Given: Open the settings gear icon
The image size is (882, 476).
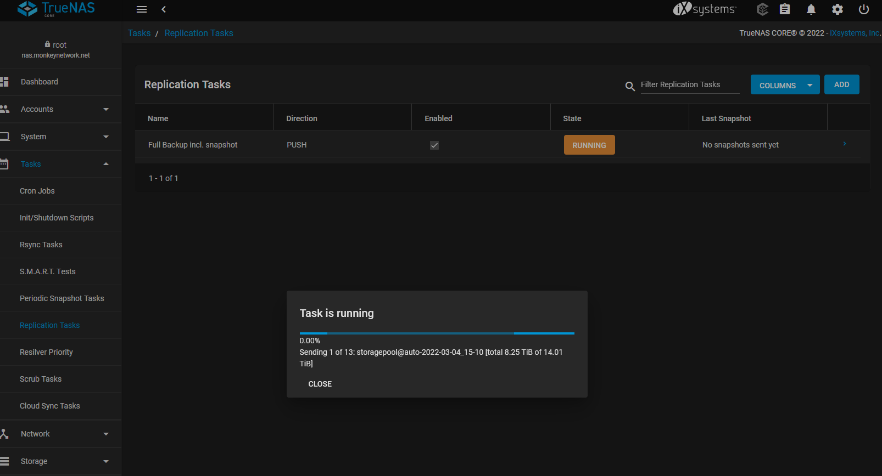Looking at the screenshot, I should [x=838, y=9].
